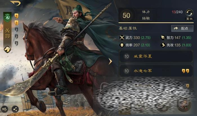The width and height of the screenshot is (197, 116).
Task: Tap the third gray star rank marker
Action: pos(16,30)
